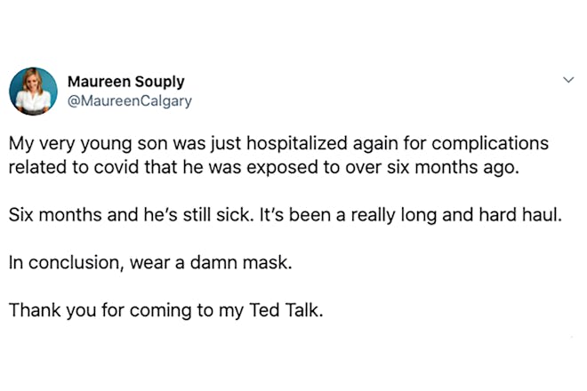Click 'Thank you for coming to my Ted Talk.'
Image resolution: width=587 pixels, height=391 pixels.
click(x=165, y=310)
